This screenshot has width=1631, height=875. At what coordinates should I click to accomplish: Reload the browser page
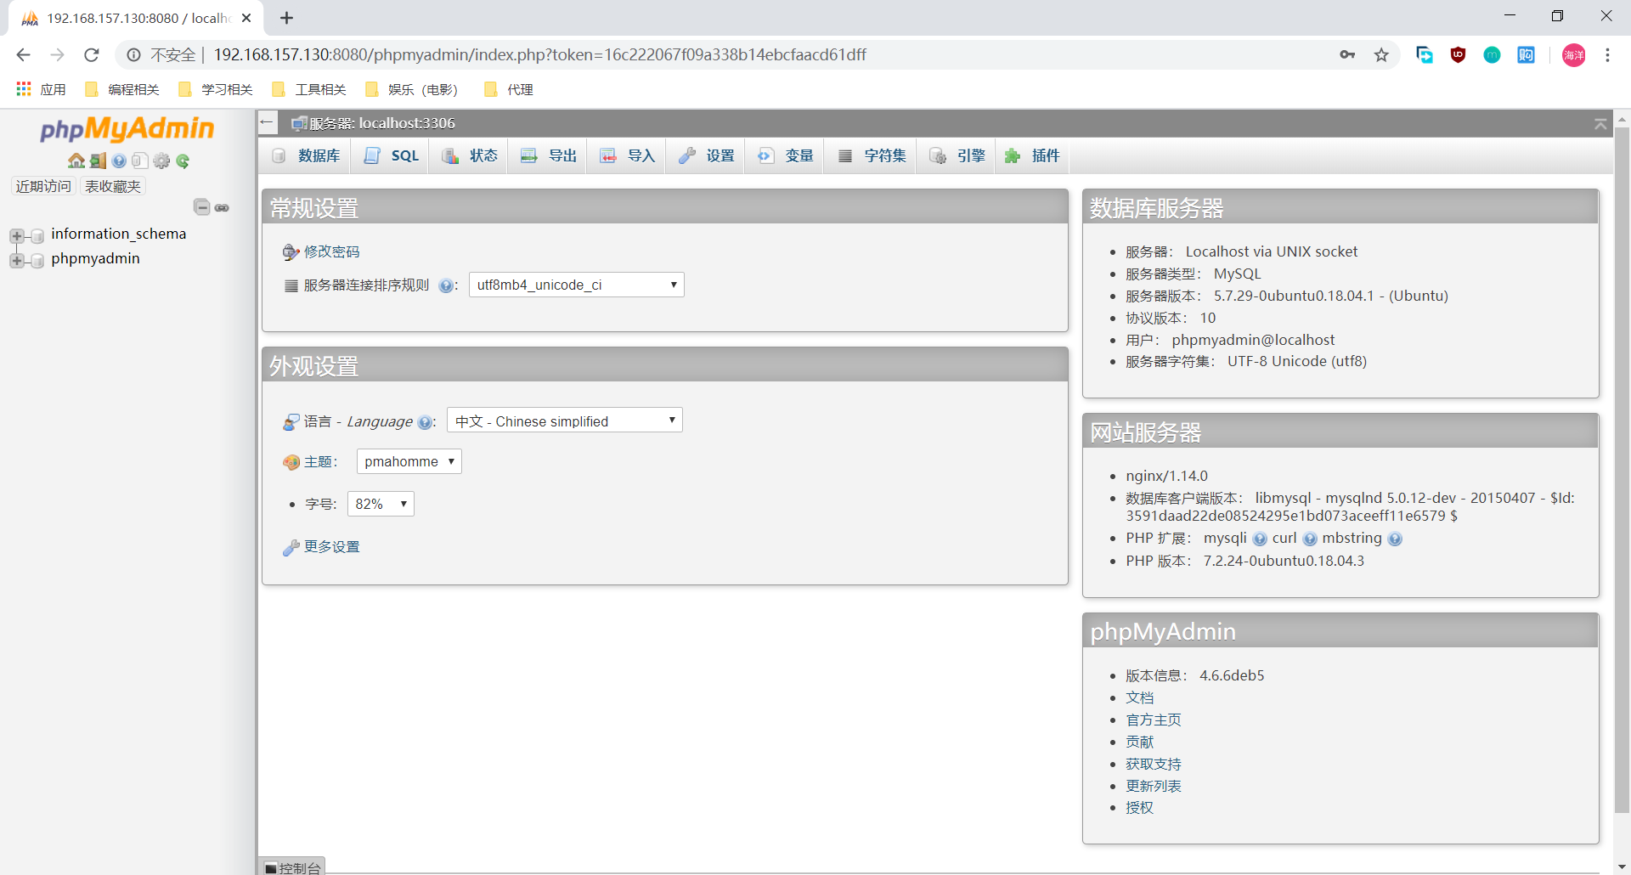(92, 55)
